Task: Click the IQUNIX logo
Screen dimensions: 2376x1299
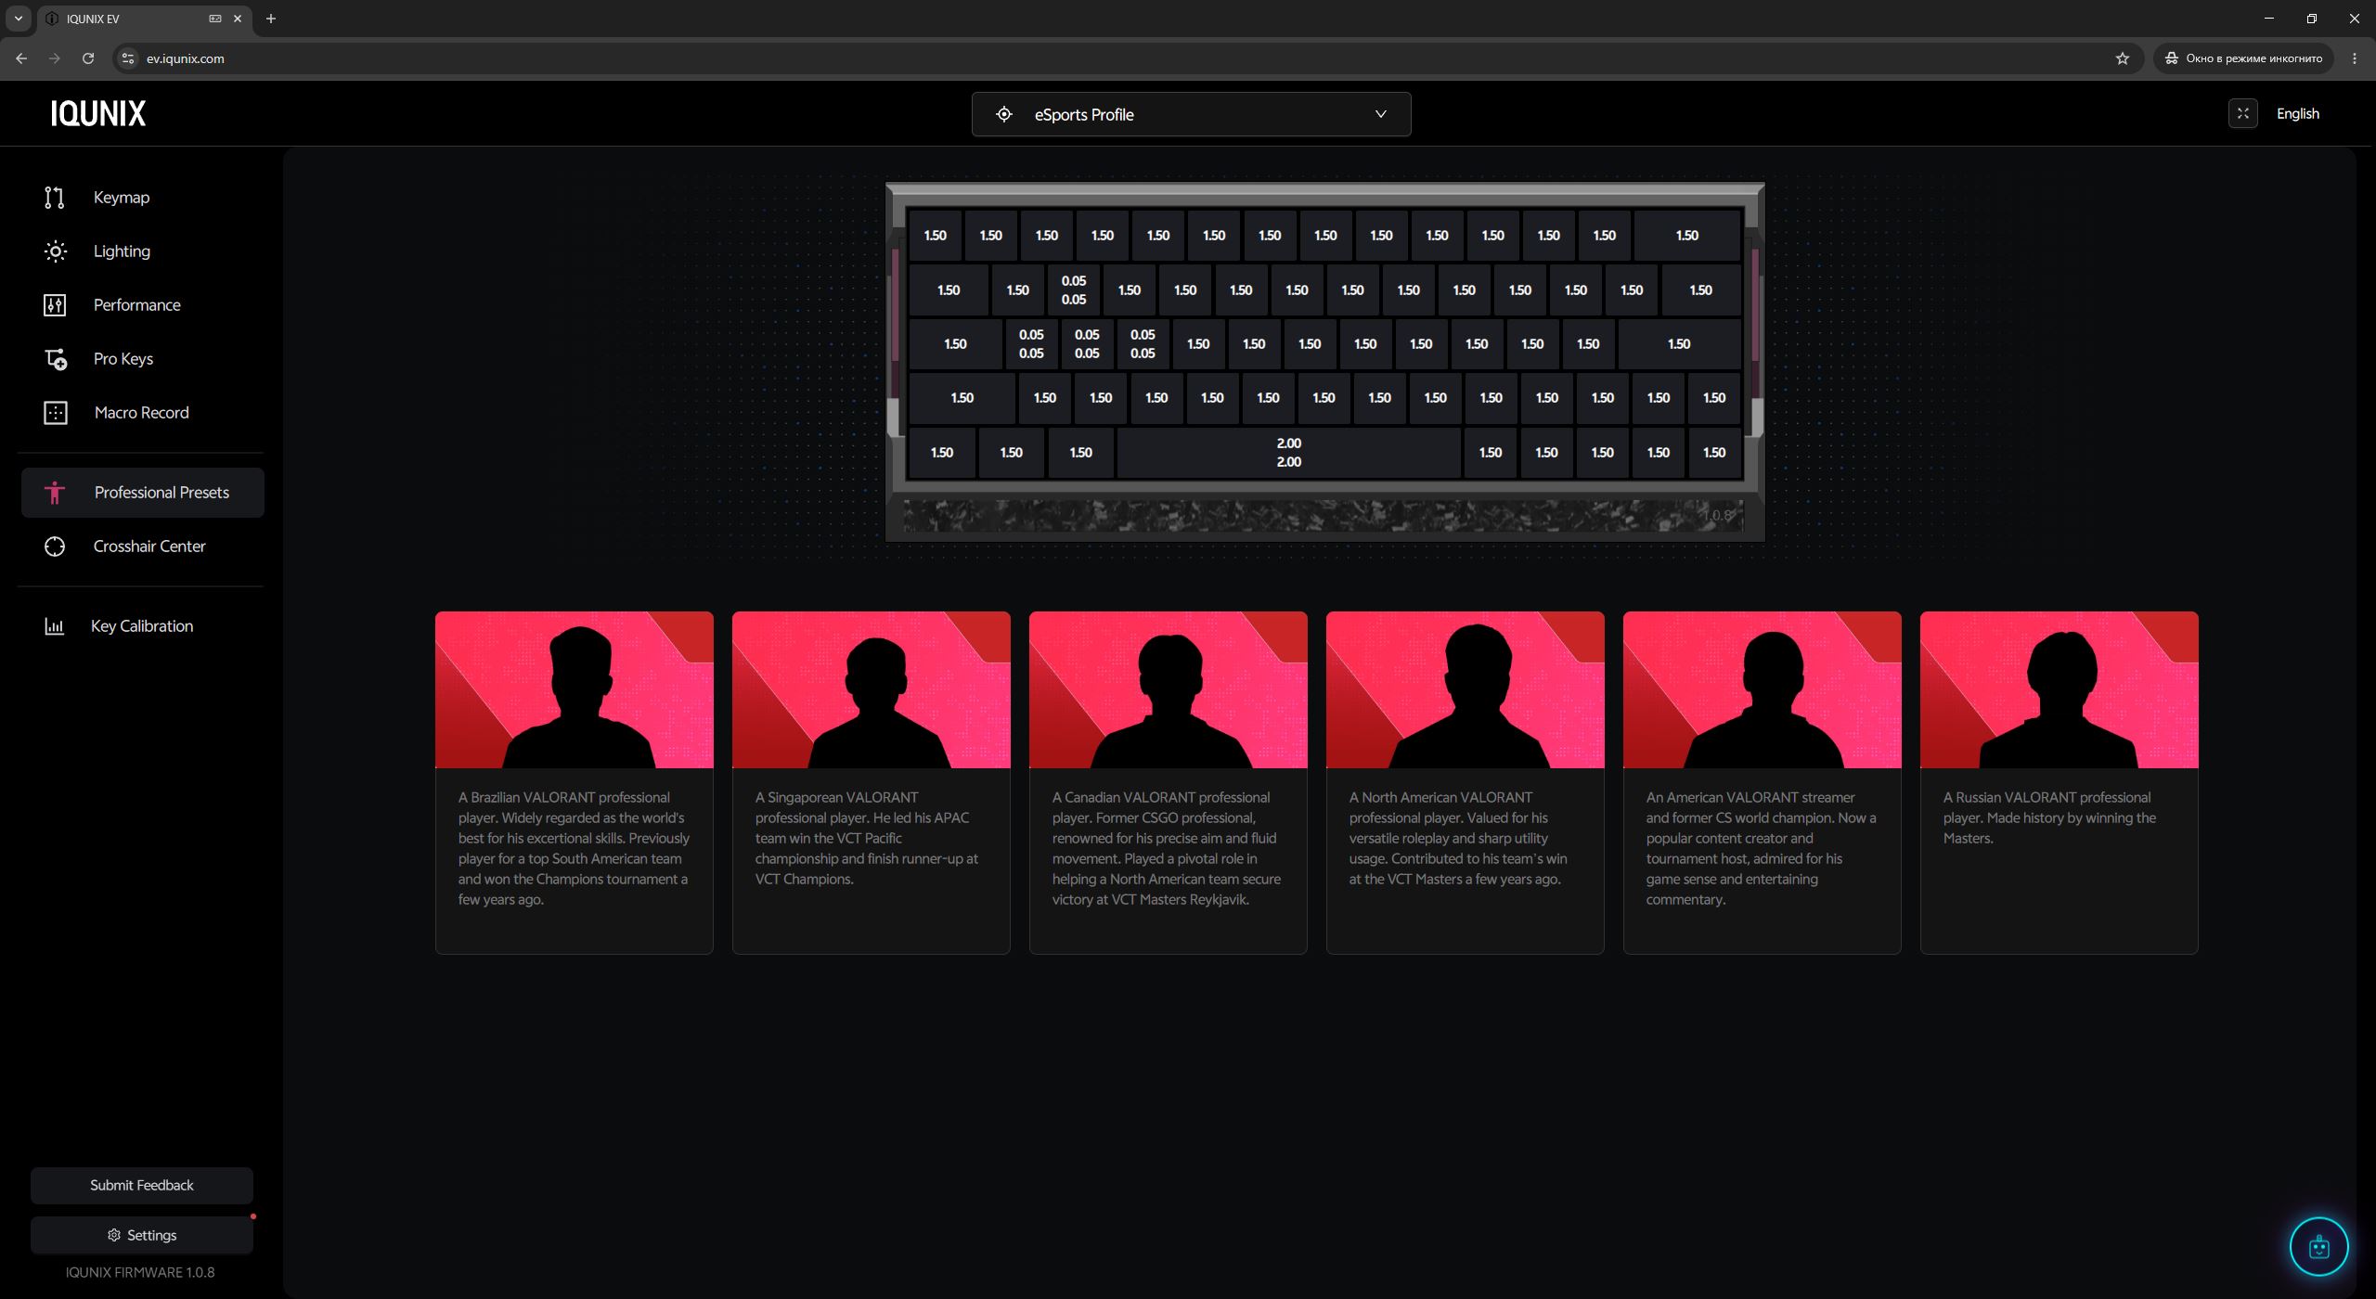Action: [98, 113]
